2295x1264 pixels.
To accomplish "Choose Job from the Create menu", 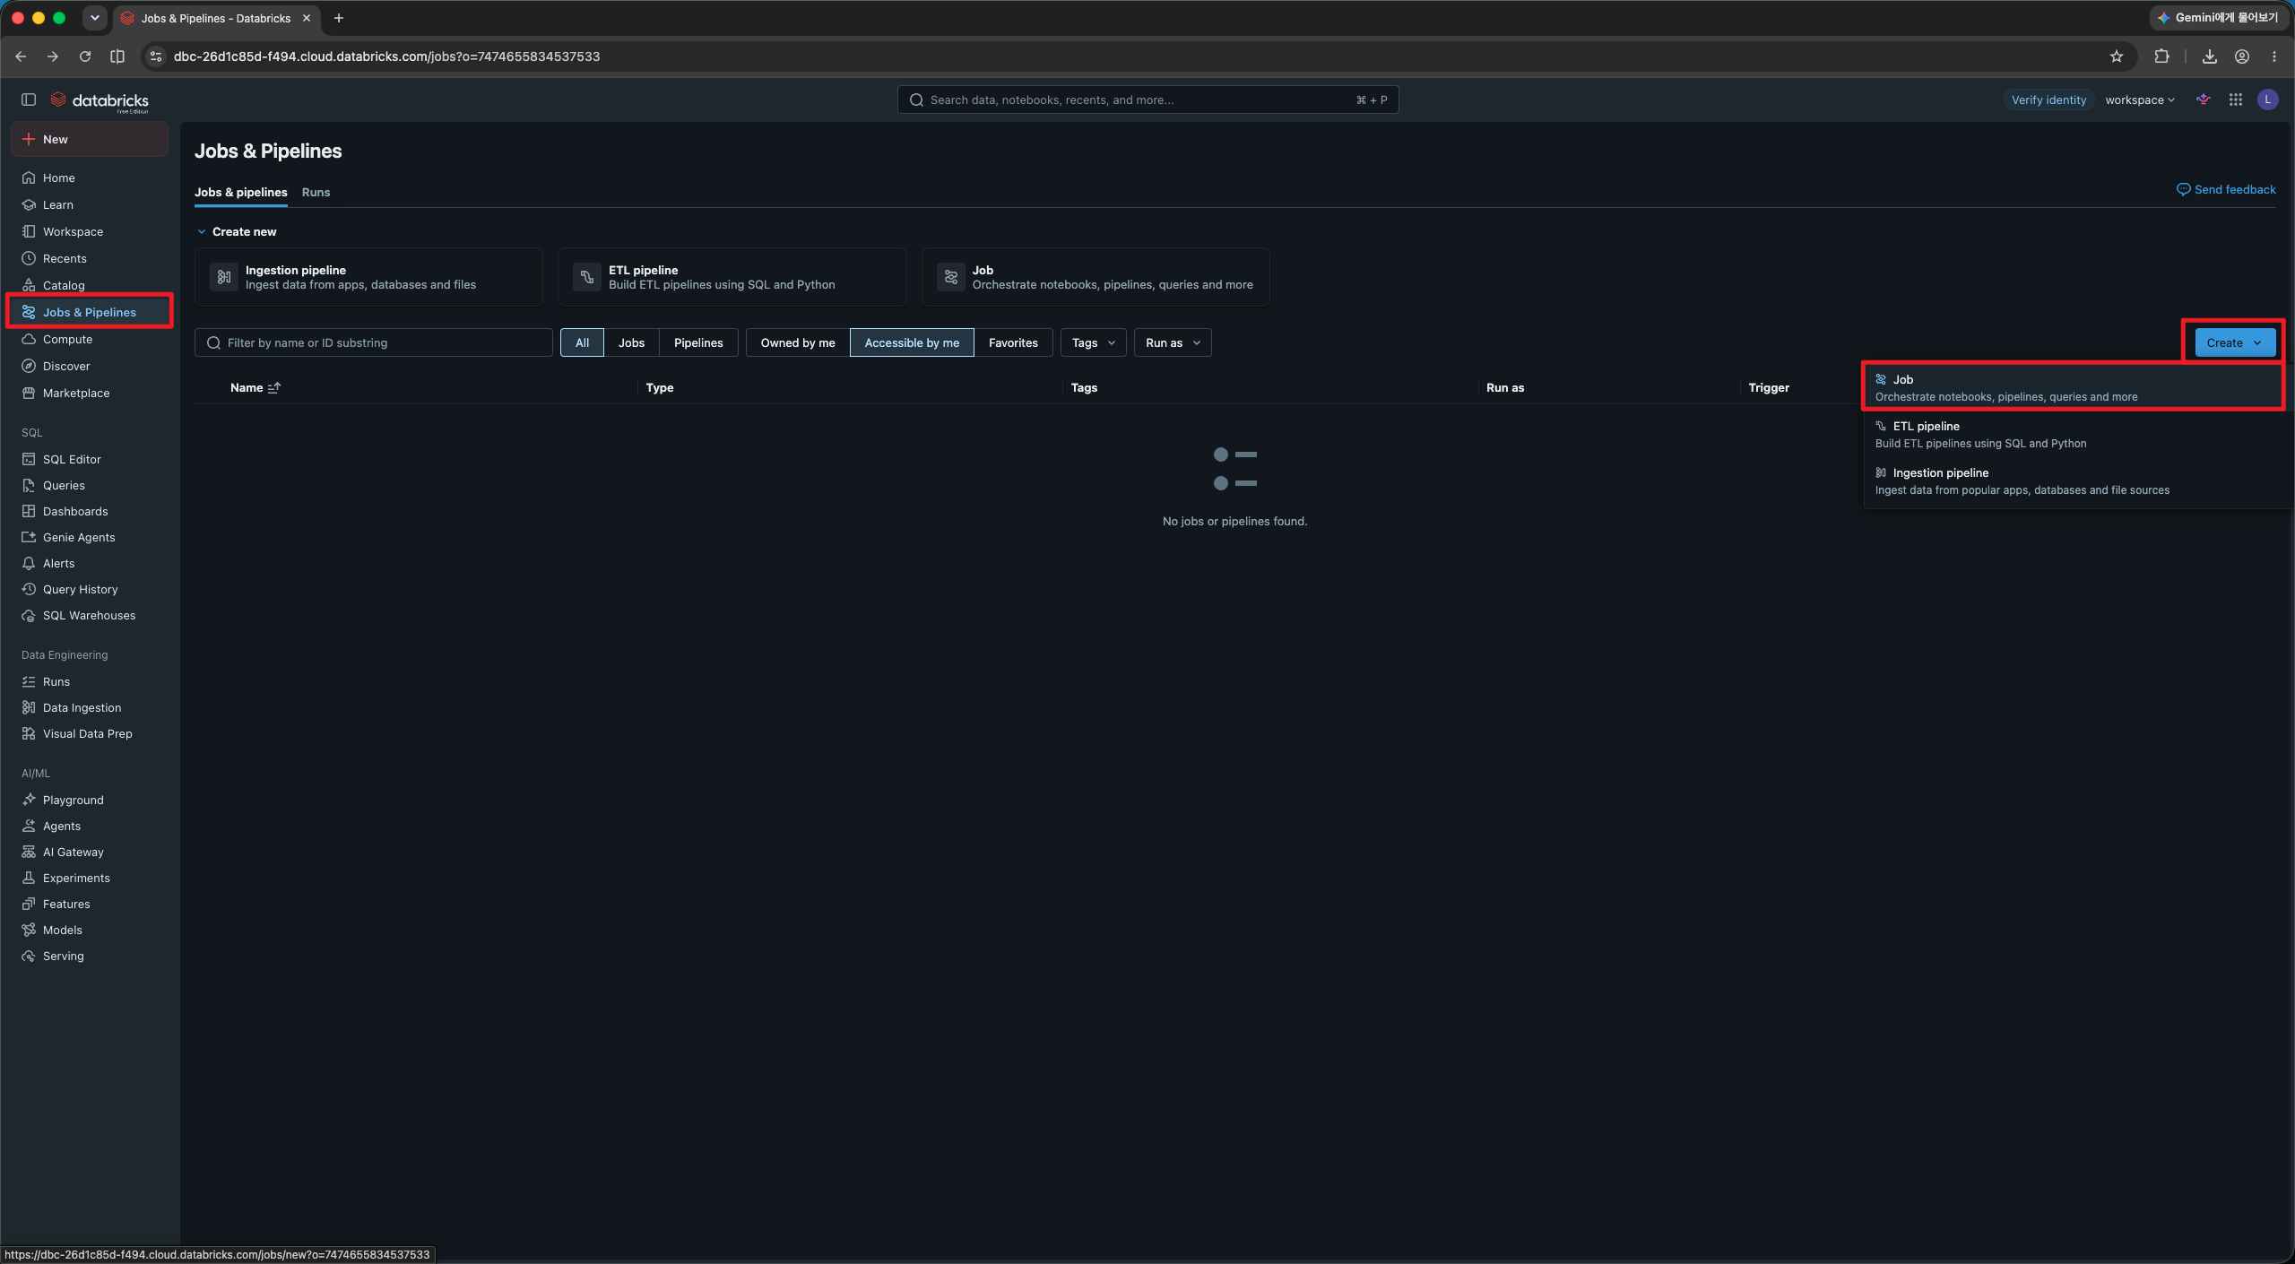I will pyautogui.click(x=2073, y=387).
